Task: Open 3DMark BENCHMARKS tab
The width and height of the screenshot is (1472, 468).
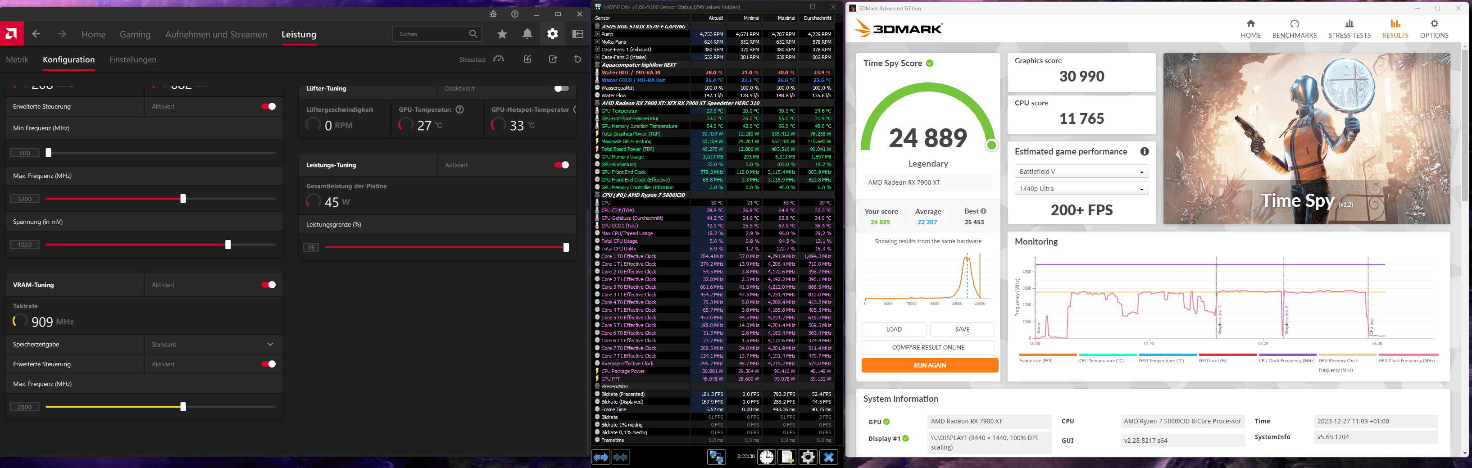Action: point(1294,28)
